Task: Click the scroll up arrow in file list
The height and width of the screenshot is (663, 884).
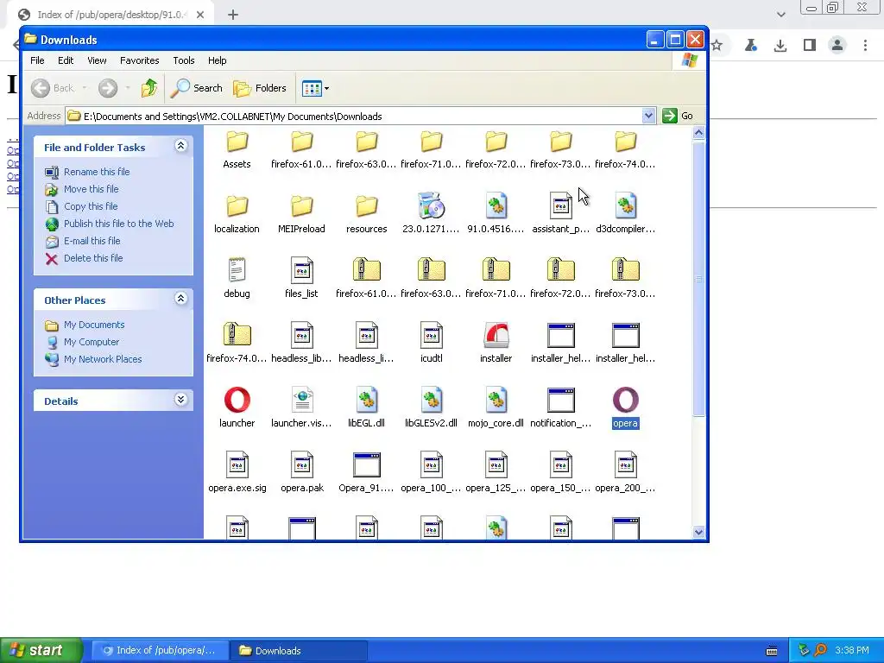Action: pos(698,133)
